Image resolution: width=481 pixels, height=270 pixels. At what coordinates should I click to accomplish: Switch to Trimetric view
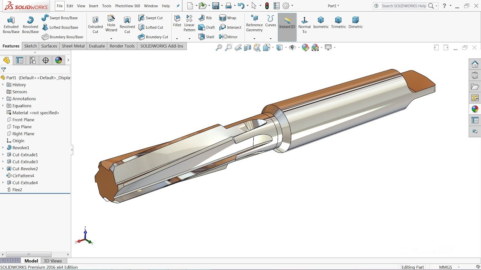(339, 22)
